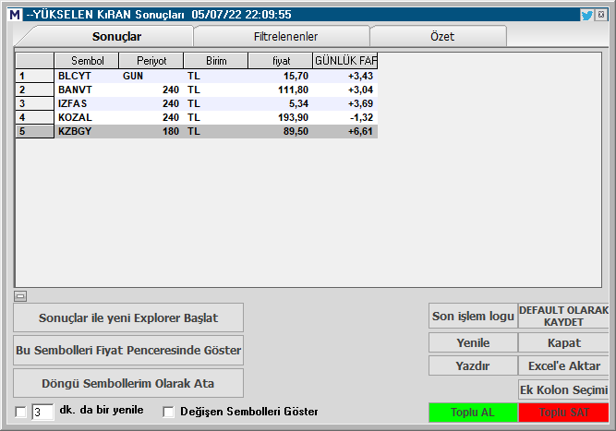Click row number 5 header cell
616x431 pixels.
tap(34, 131)
